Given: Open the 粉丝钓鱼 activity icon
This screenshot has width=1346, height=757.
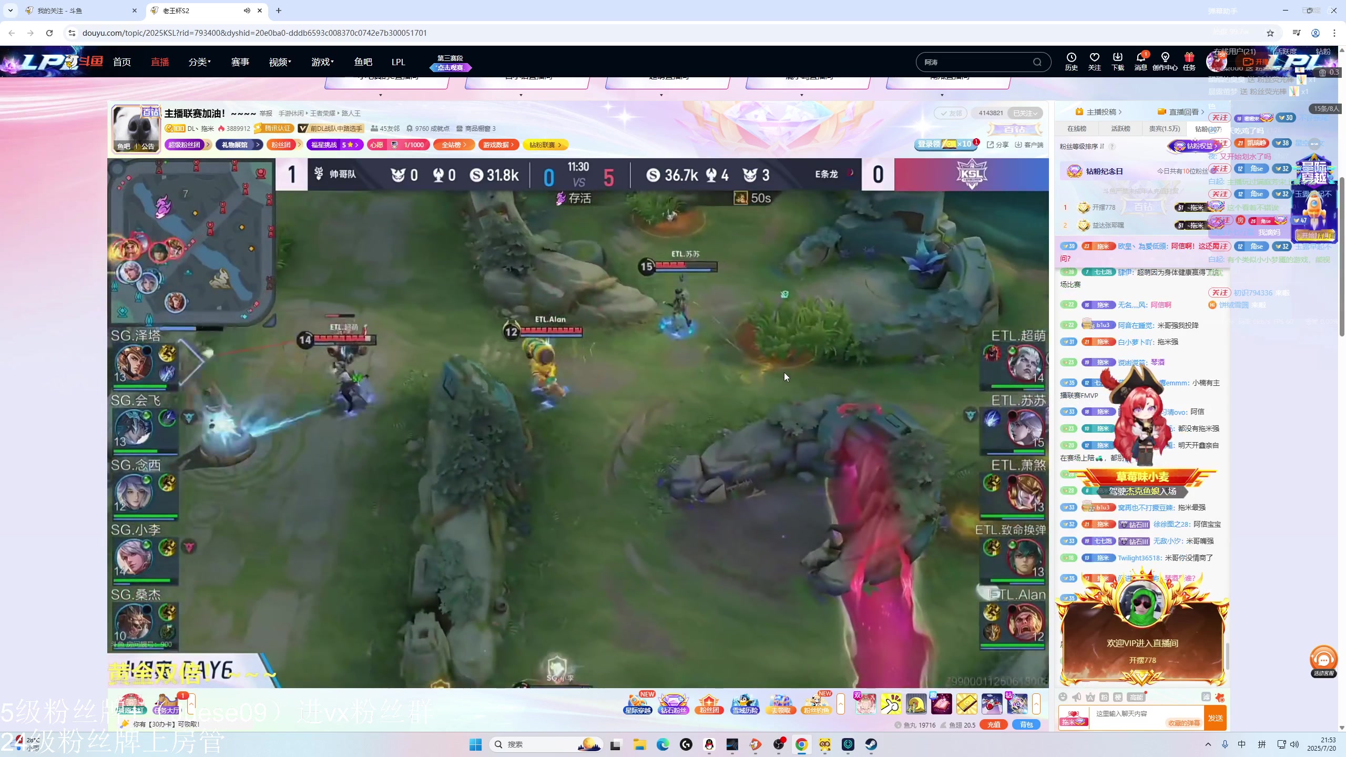Looking at the screenshot, I should point(816,703).
